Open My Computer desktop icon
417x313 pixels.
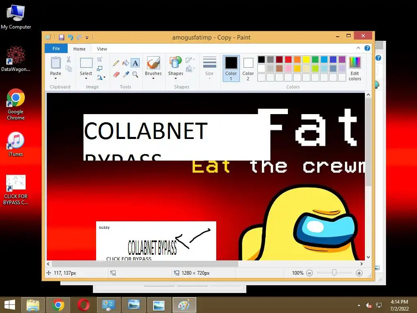[16, 17]
